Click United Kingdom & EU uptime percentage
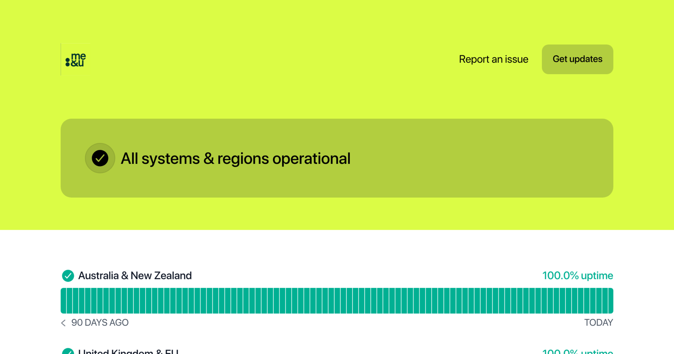The image size is (674, 354). (578, 351)
